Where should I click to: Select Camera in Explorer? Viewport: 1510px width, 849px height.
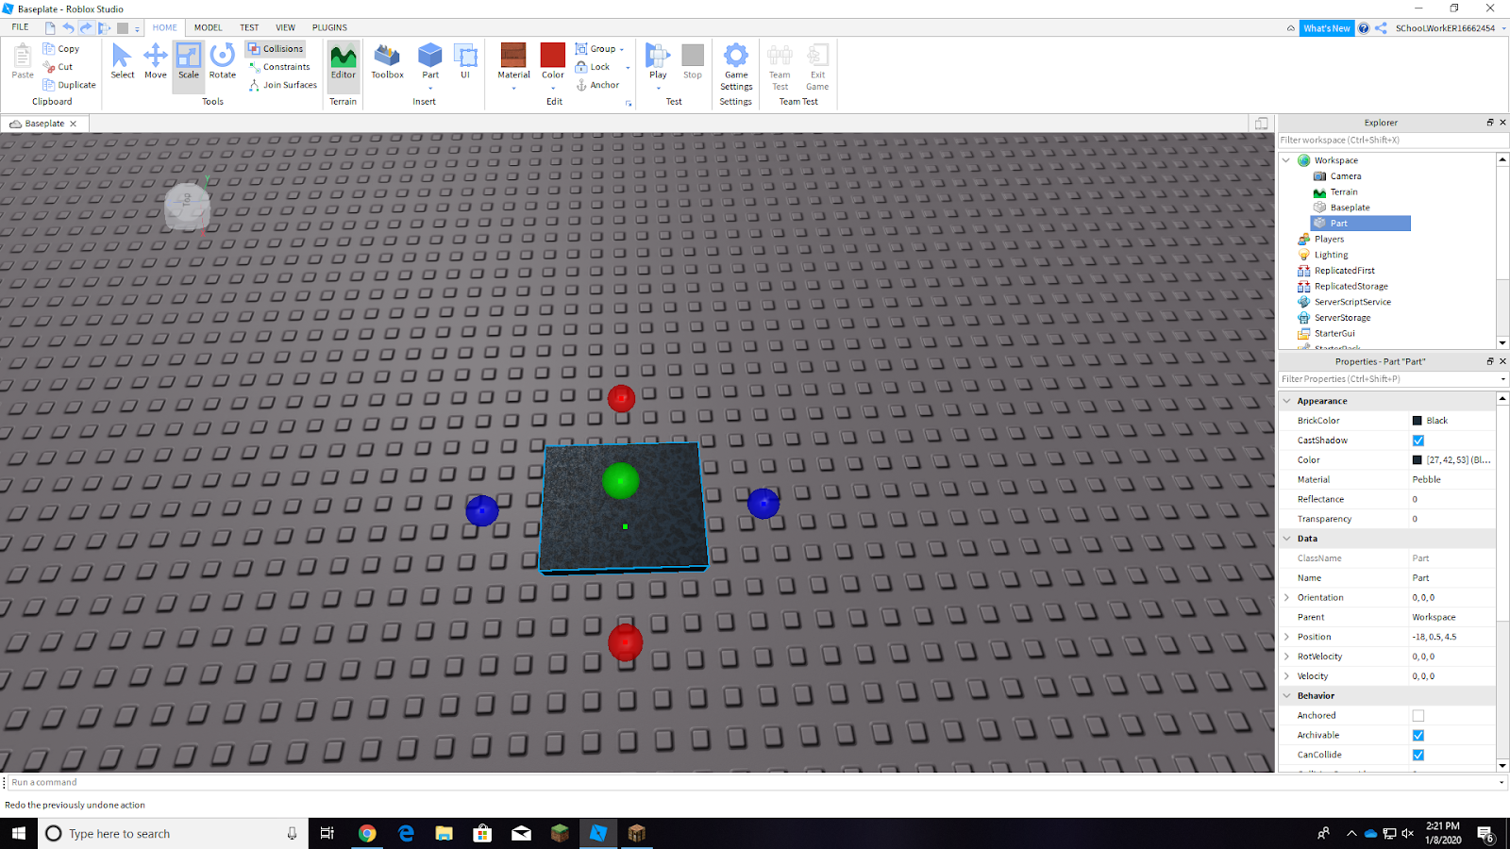[1346, 176]
